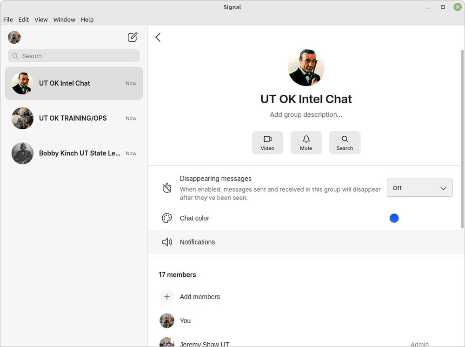Click the bell icon on Mute button
465x347 pixels.
(x=306, y=139)
